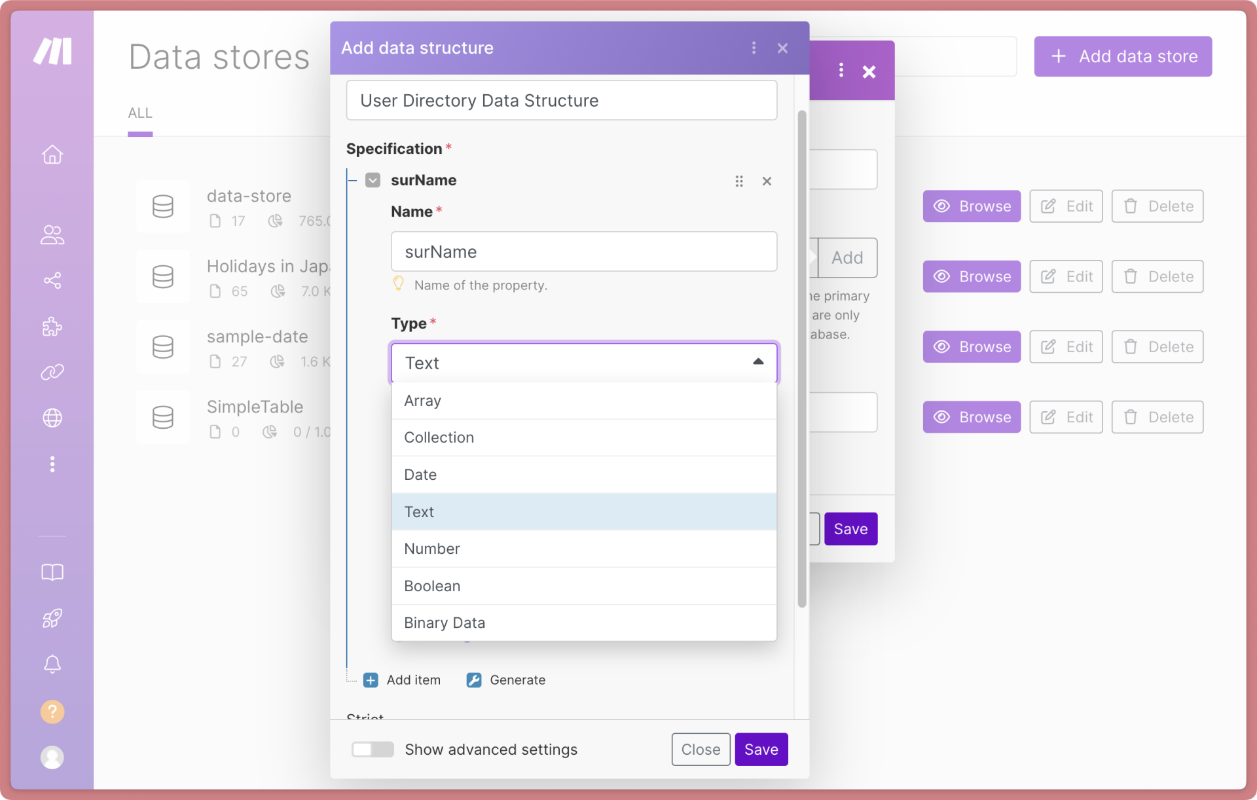Click the Connections link icon in sidebar
1257x800 pixels.
coord(52,373)
